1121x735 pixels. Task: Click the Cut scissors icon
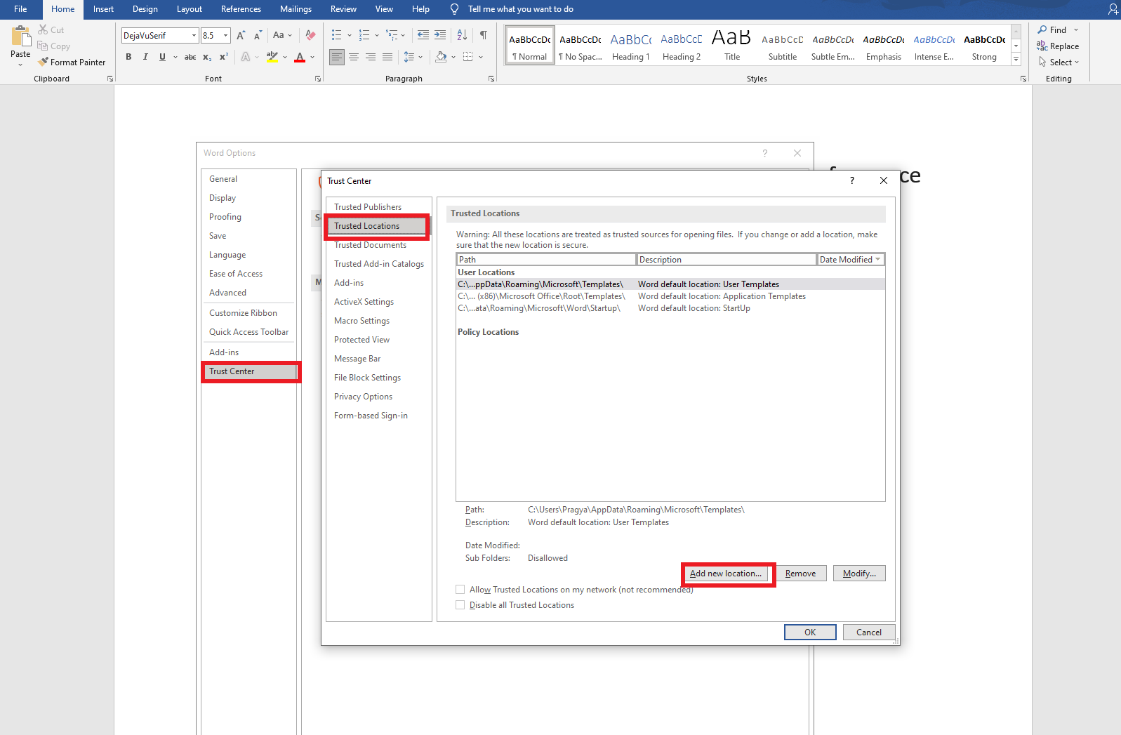43,29
